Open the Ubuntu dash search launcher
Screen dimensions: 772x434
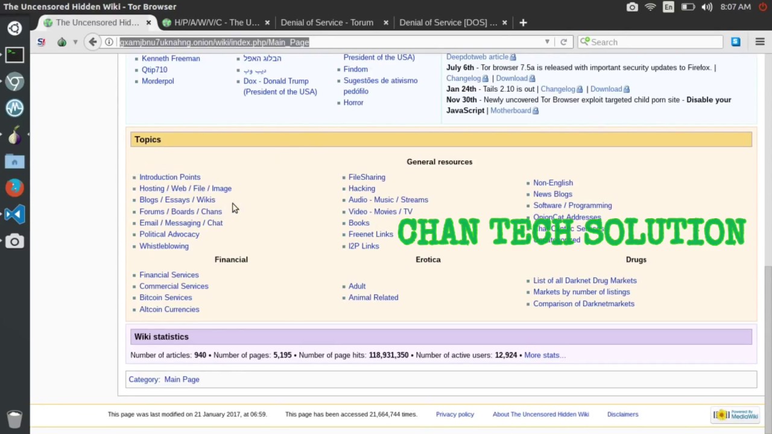(14, 28)
